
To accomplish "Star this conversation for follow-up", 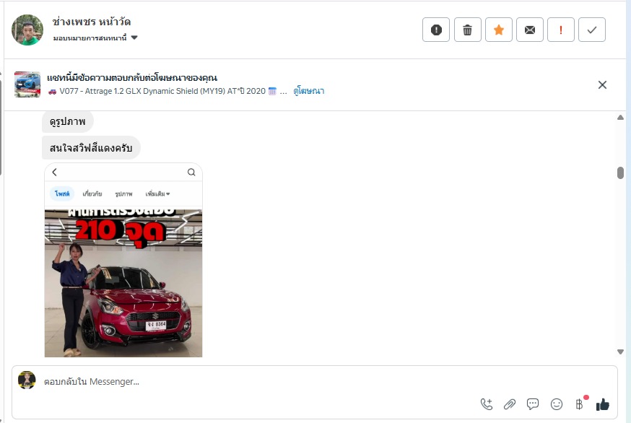I will [499, 30].
